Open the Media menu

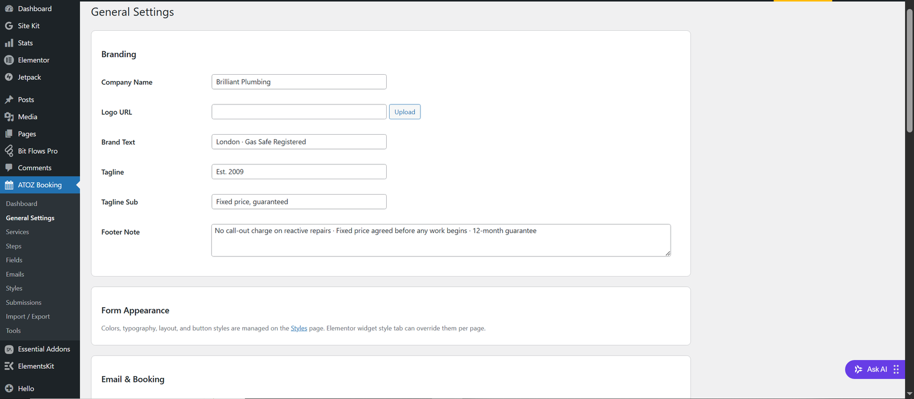pyautogui.click(x=40, y=116)
